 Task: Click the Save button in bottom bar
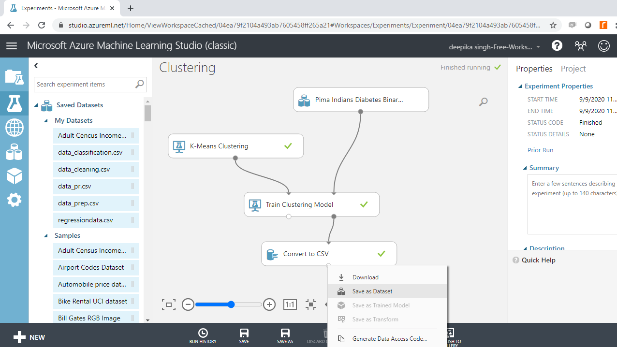point(244,336)
